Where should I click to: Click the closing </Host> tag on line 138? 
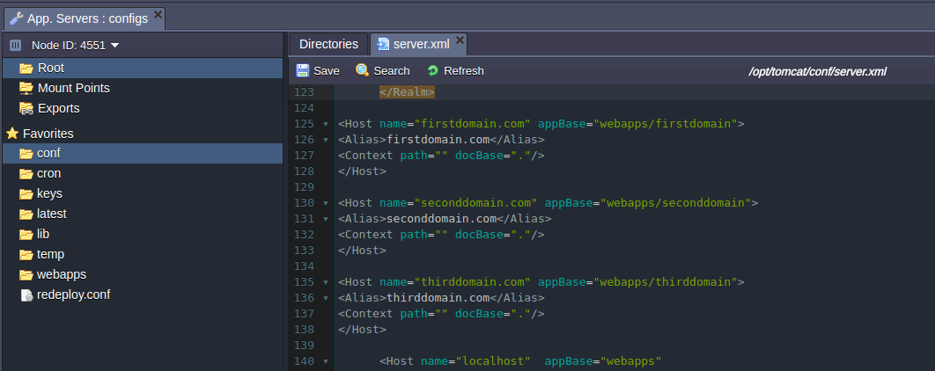point(362,330)
